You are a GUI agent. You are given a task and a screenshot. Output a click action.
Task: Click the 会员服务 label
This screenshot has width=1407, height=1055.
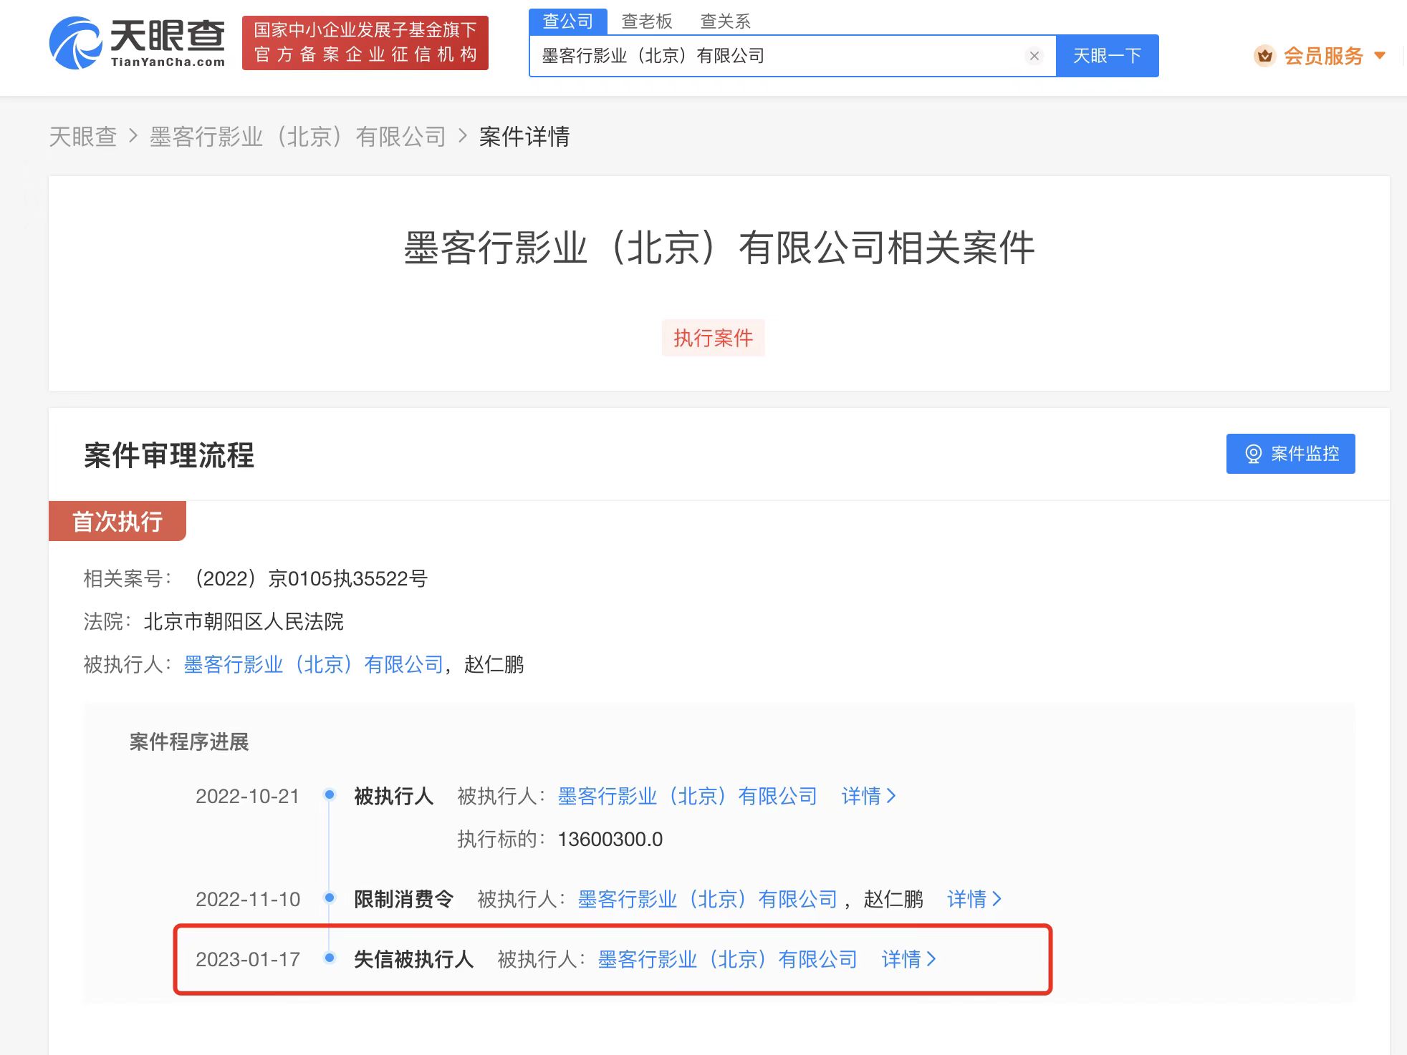click(x=1323, y=56)
